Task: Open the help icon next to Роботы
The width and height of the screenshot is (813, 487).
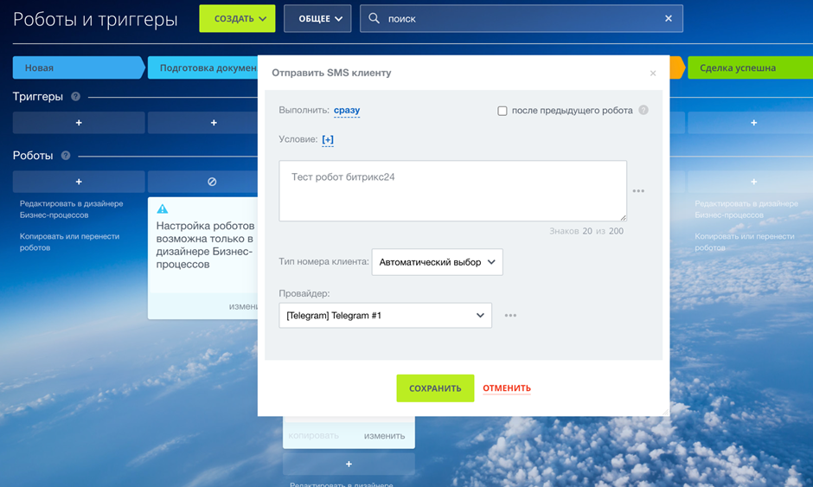Action: click(66, 156)
